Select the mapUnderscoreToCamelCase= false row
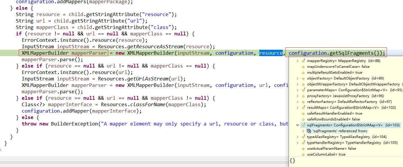The width and height of the screenshot is (403, 167). point(338,67)
